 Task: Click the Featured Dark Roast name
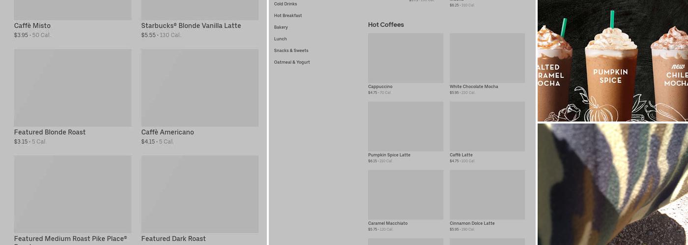click(x=173, y=239)
